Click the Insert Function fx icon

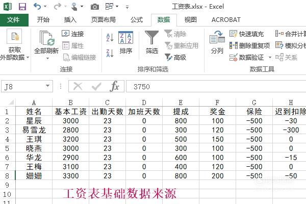[x=114, y=86]
